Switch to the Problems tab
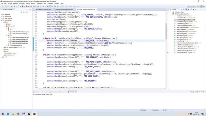The width and height of the screenshot is (206, 116). coord(37,92)
